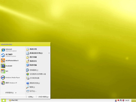
Task: Click the 帮助和支持 text label
Action: [x=35, y=83]
